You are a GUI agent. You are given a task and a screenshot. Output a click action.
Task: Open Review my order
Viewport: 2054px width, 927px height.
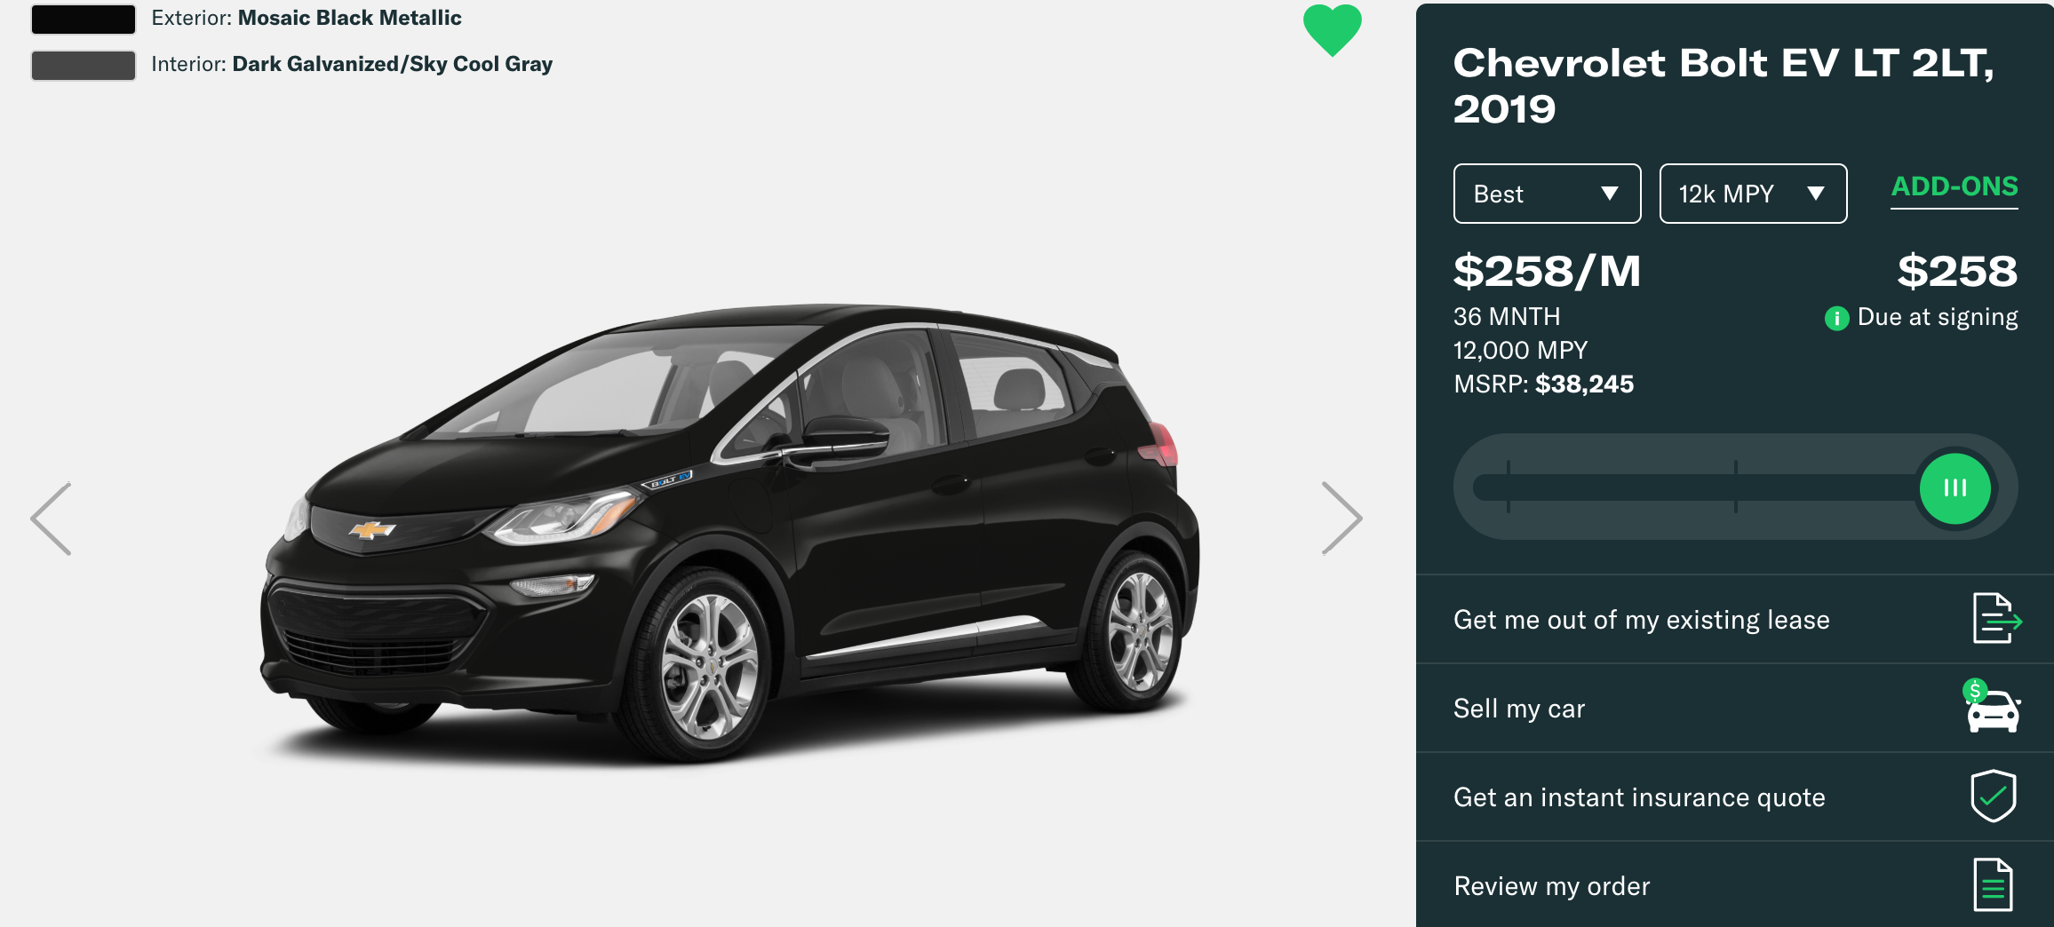tap(1735, 884)
